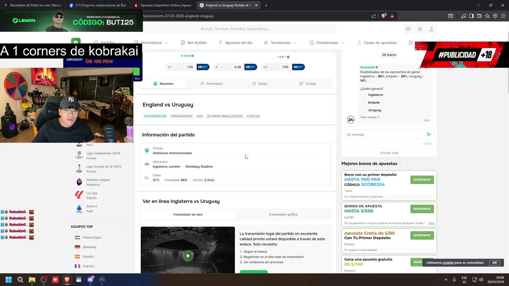Open the Países Bajos team link
Screen dimensions: 509x286
point(92,238)
